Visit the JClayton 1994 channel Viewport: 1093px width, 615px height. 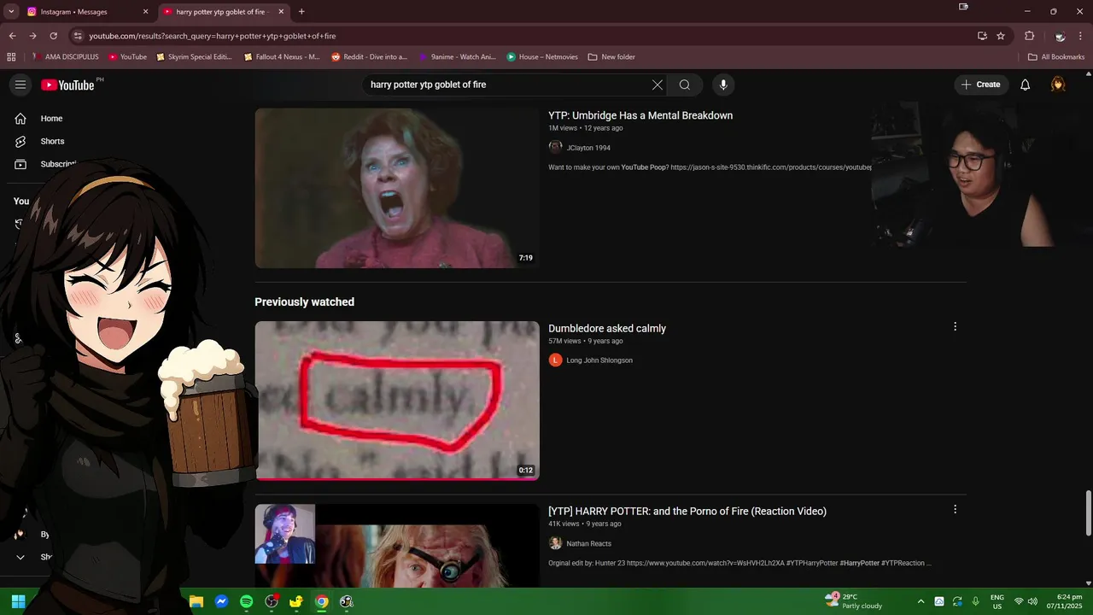click(588, 148)
